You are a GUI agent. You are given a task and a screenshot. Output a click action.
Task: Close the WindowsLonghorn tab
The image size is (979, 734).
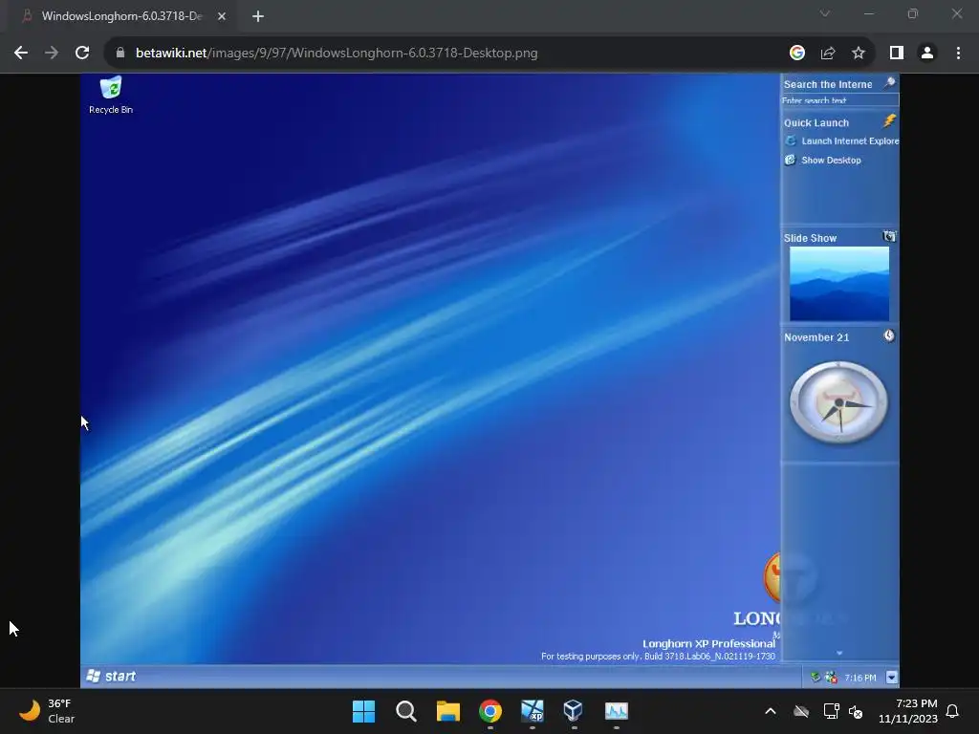222,16
